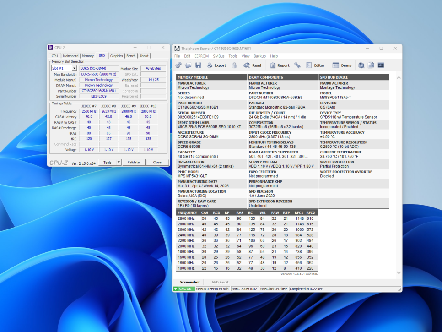This screenshot has height=332, width=442.
Task: Click the floppy disk save icon
Action: (x=198, y=65)
